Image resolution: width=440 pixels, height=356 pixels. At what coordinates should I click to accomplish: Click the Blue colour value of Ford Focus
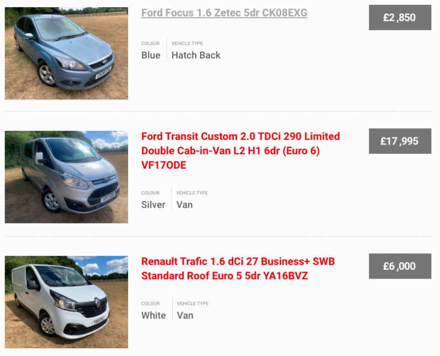pyautogui.click(x=151, y=55)
